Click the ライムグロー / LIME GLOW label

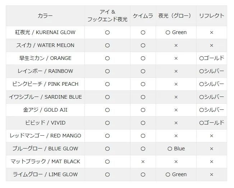45,174
